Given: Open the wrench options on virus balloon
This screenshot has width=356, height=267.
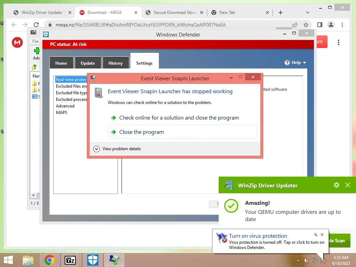Looking at the screenshot, I should click(316, 235).
